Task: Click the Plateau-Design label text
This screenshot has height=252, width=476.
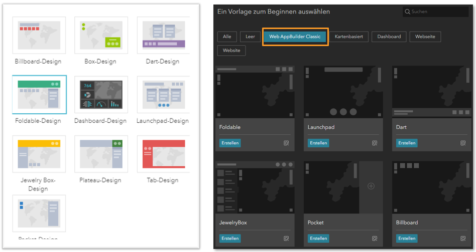Action: pos(100,180)
